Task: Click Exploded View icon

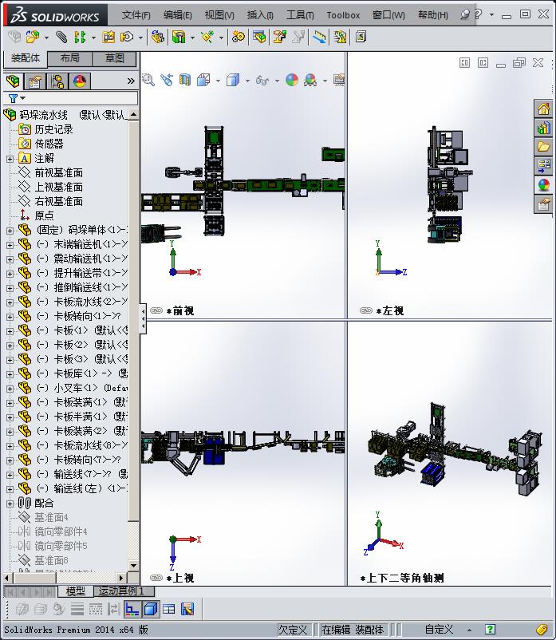Action: pyautogui.click(x=280, y=38)
